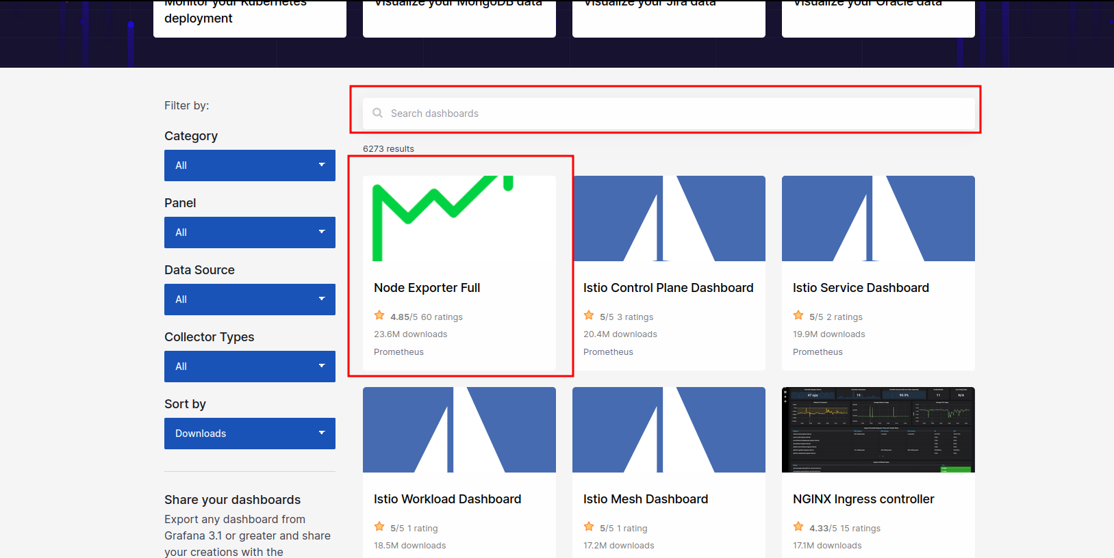Open Istio Workload Dashboard thumbnail
The width and height of the screenshot is (1114, 558).
coord(459,429)
